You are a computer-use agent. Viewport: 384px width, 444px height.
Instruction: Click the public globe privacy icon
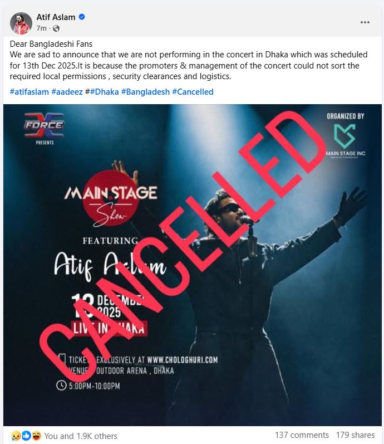point(56,28)
